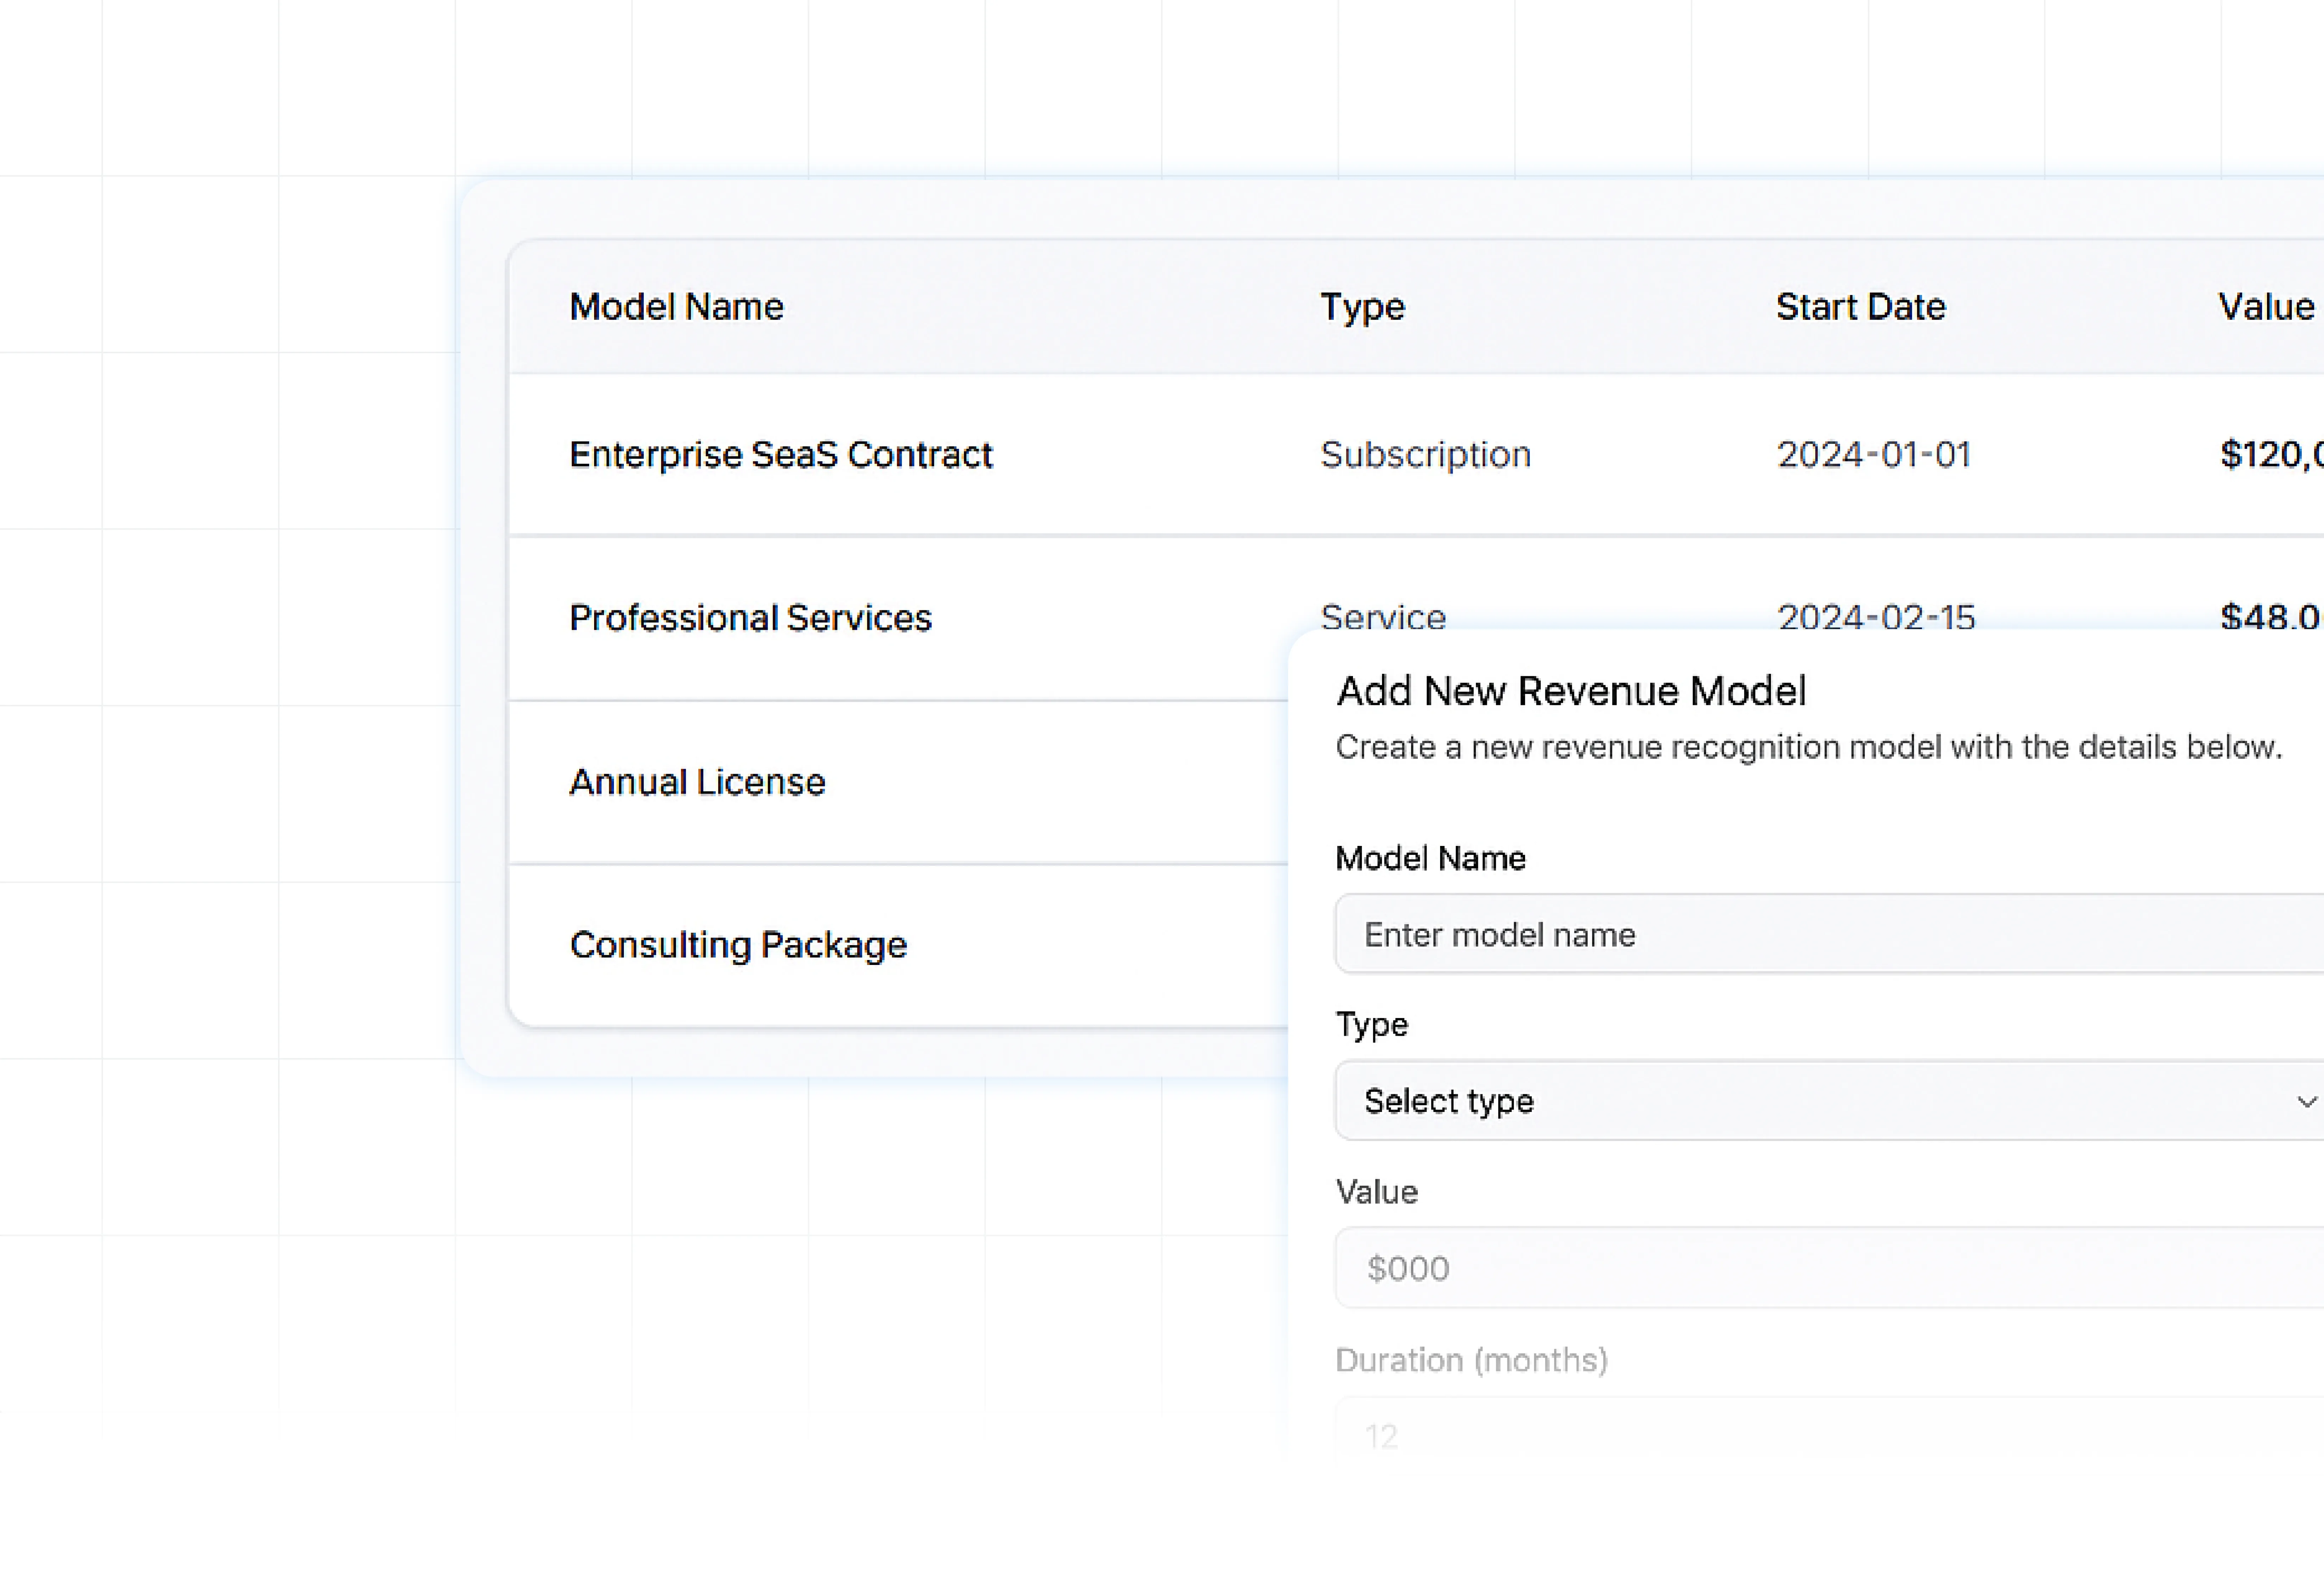Click the 2024-01-01 start date cell
Screen dimensions: 2324x1587
(1873, 455)
